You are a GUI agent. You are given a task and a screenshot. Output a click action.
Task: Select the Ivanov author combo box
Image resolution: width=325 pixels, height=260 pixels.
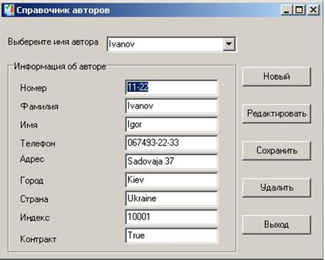coord(171,44)
